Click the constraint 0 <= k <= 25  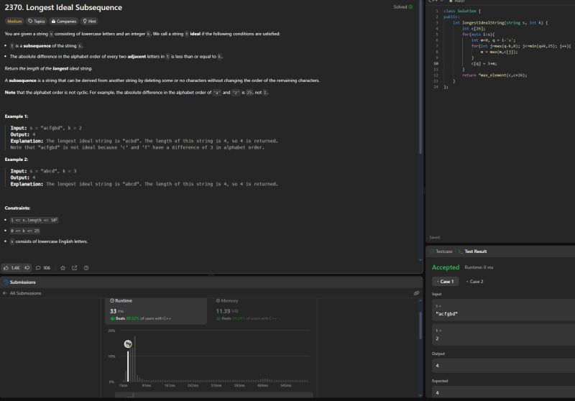(x=25, y=231)
